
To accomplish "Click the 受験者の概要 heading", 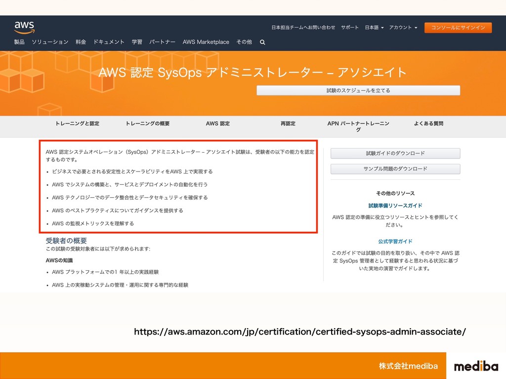I will click(66, 241).
